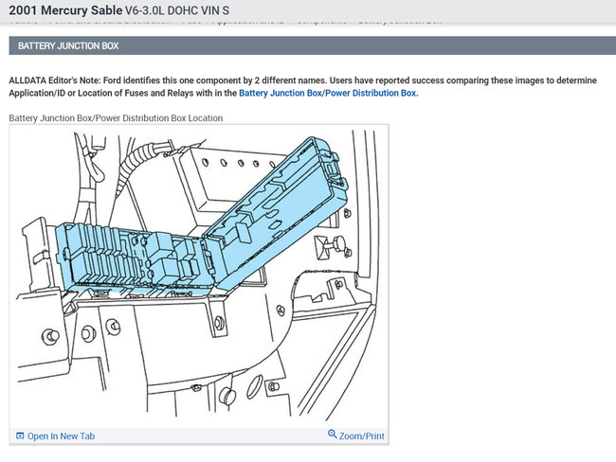This screenshot has height=462, width=616.
Task: Click the Components breadcrumb link at top
Action: 320,21
